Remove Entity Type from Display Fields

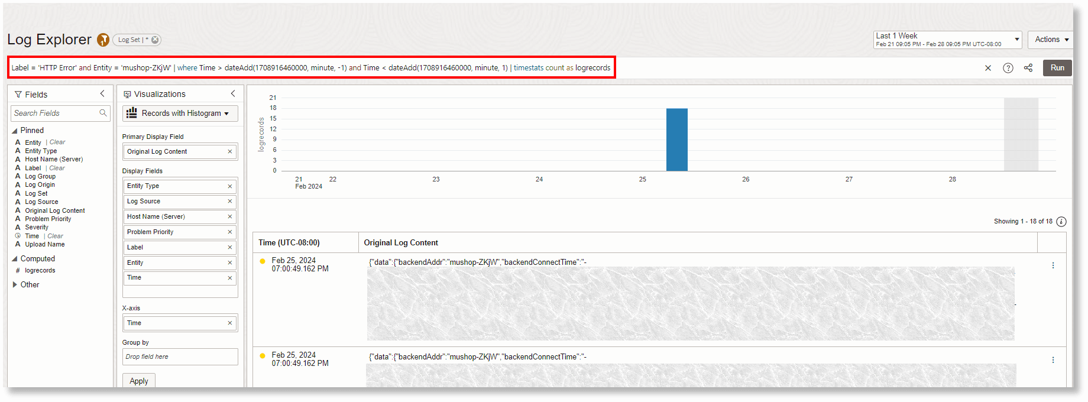[230, 186]
